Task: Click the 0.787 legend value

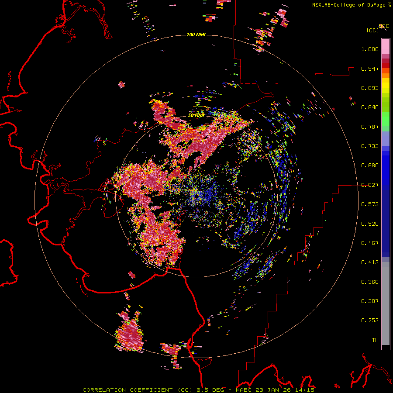Action: [370, 127]
